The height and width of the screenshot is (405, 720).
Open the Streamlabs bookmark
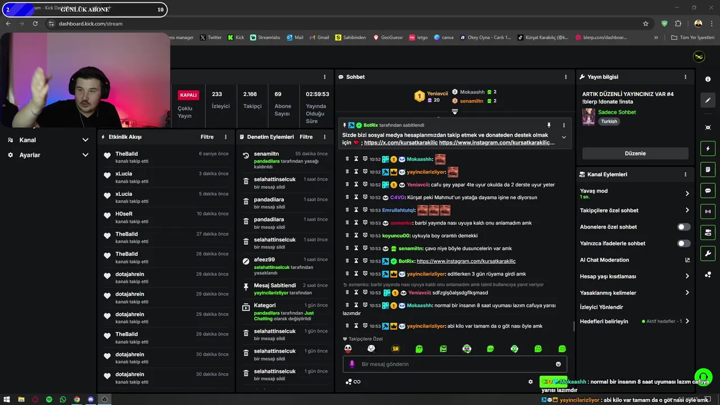pyautogui.click(x=265, y=38)
